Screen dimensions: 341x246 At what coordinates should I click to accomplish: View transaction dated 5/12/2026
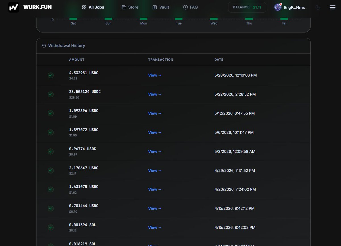155,113
